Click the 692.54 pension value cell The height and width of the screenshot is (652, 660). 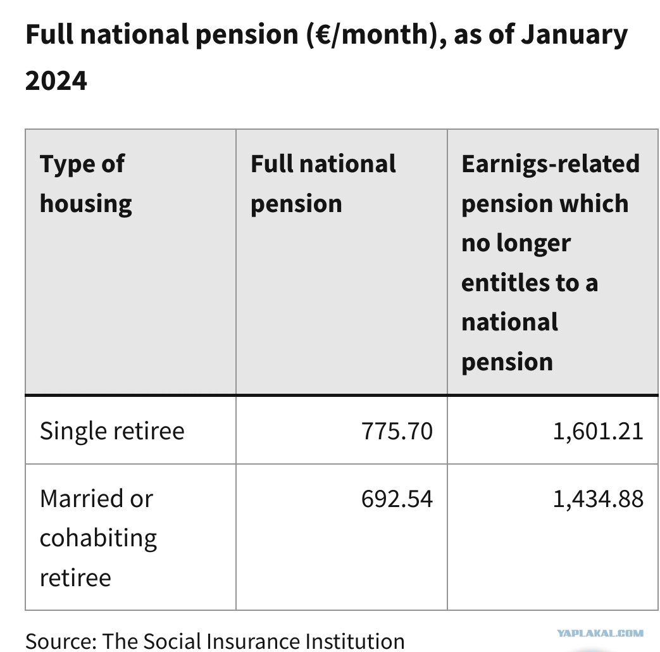tap(341, 537)
